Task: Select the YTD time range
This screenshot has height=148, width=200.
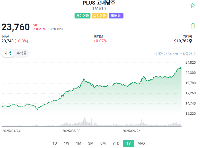Action: point(116,143)
